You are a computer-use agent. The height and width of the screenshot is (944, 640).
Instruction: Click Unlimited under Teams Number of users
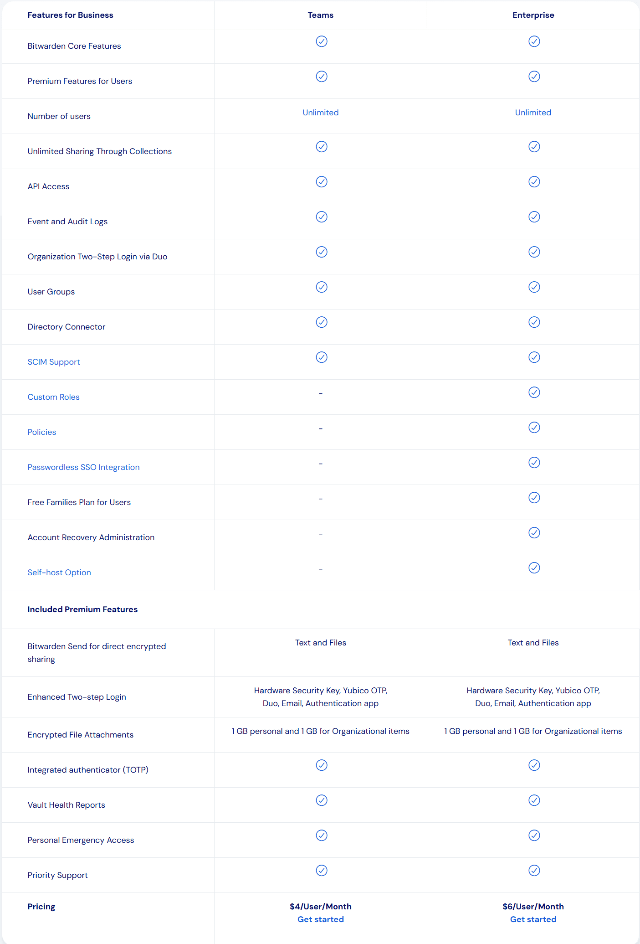[321, 112]
